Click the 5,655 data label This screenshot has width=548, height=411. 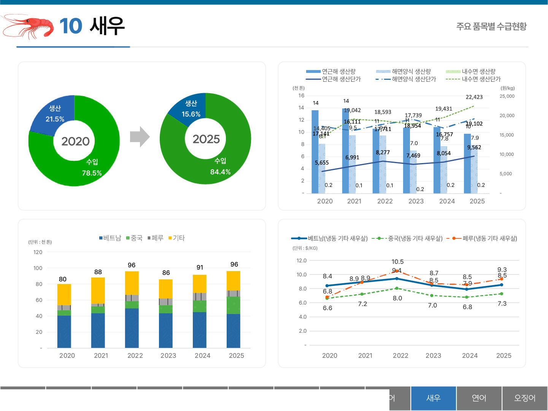pyautogui.click(x=322, y=163)
